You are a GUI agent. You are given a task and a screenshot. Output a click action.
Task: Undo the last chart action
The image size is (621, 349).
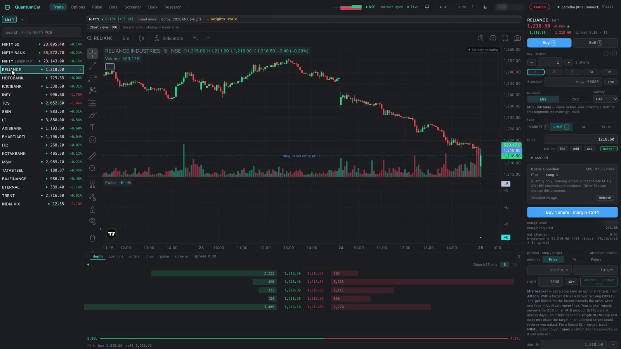pyautogui.click(x=195, y=38)
